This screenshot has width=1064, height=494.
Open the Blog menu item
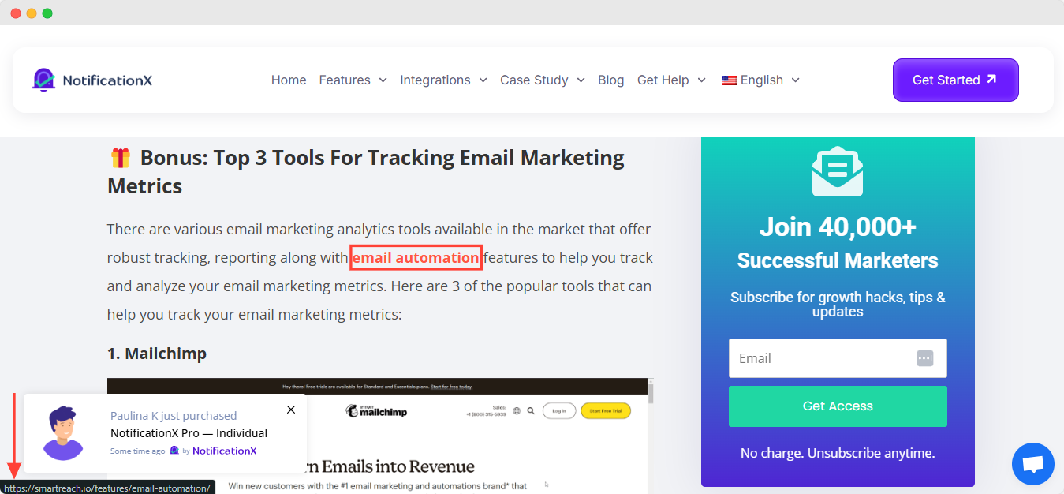click(x=610, y=80)
